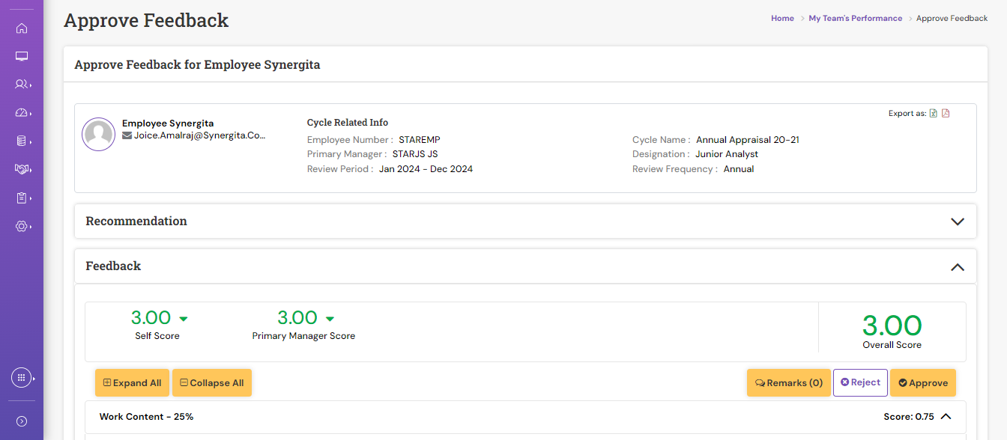Open the handshake sidebar icon
Screen dimensions: 1007x440
click(22, 169)
